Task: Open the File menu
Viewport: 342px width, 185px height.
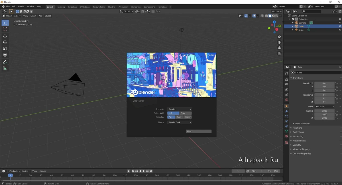Action: pyautogui.click(x=8, y=6)
